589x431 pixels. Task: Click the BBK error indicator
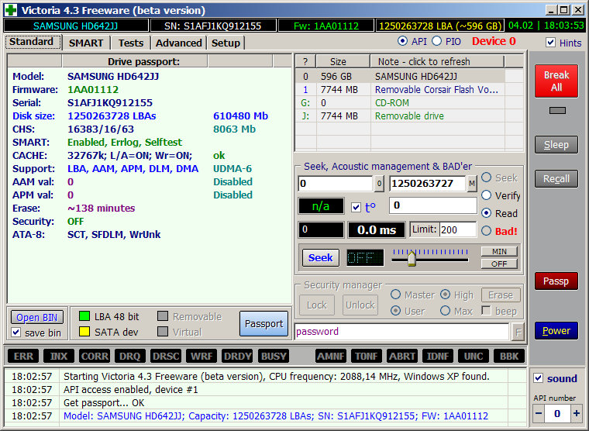(x=509, y=357)
